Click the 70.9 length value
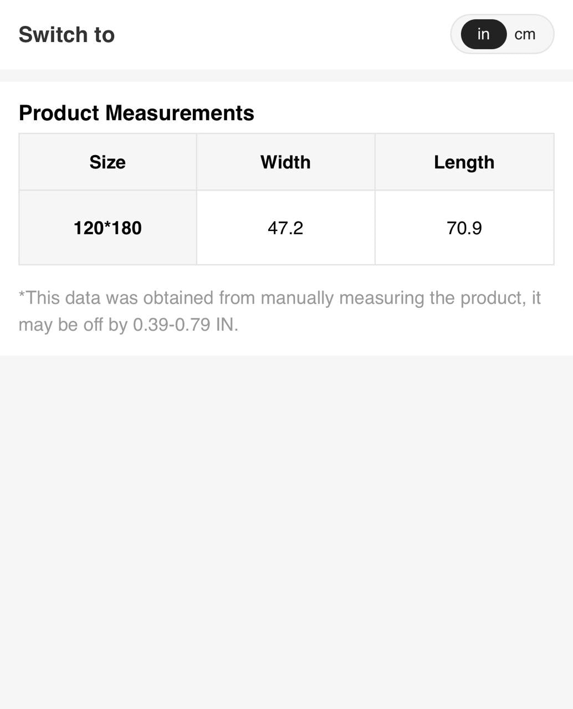573x709 pixels. pos(464,228)
